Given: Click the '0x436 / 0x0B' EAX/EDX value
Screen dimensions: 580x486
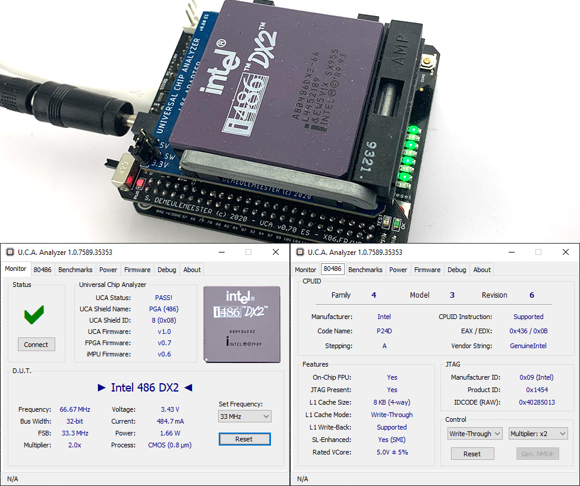Looking at the screenshot, I should point(528,331).
